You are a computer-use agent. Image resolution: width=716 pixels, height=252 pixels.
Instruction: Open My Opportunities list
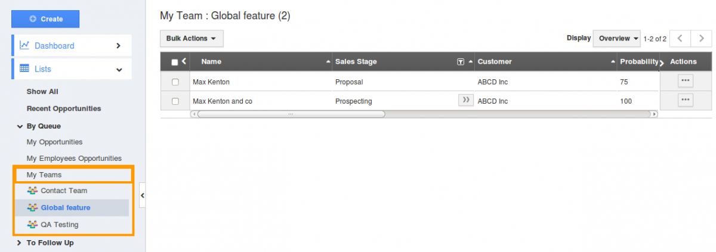(54, 142)
